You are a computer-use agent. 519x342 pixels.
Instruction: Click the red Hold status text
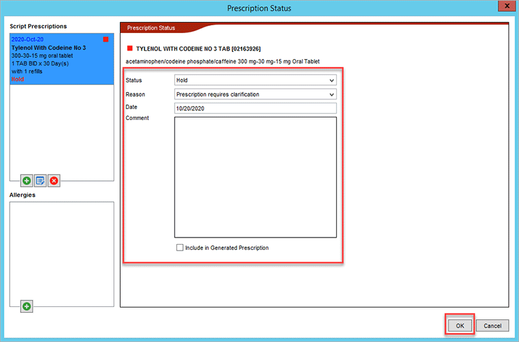18,79
